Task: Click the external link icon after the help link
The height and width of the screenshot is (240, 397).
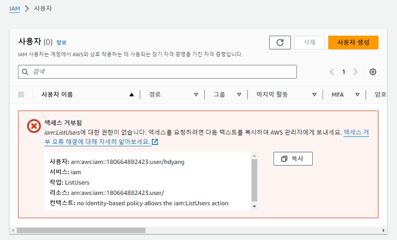Action: click(x=155, y=142)
